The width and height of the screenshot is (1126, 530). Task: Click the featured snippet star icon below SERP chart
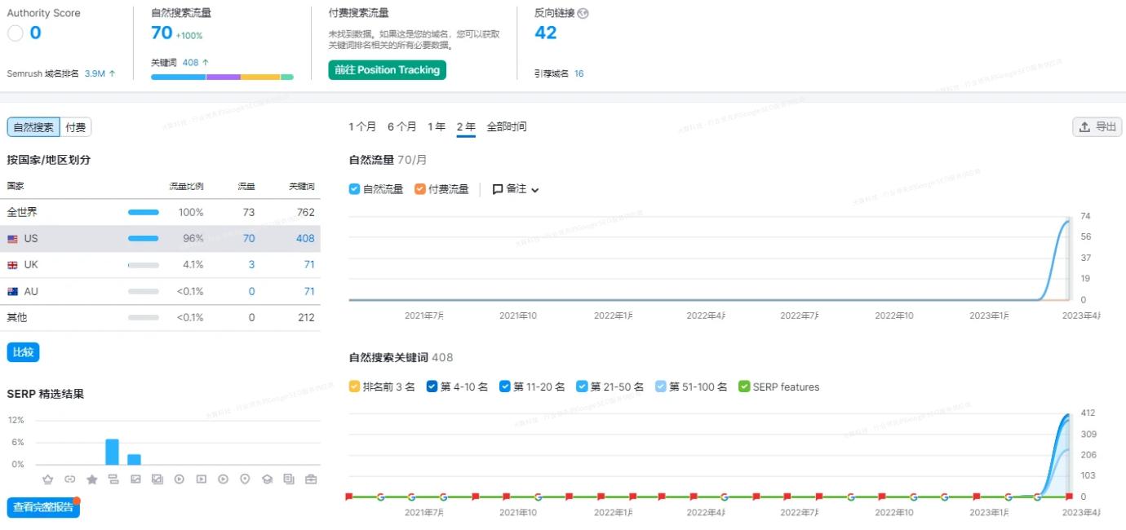(x=92, y=479)
